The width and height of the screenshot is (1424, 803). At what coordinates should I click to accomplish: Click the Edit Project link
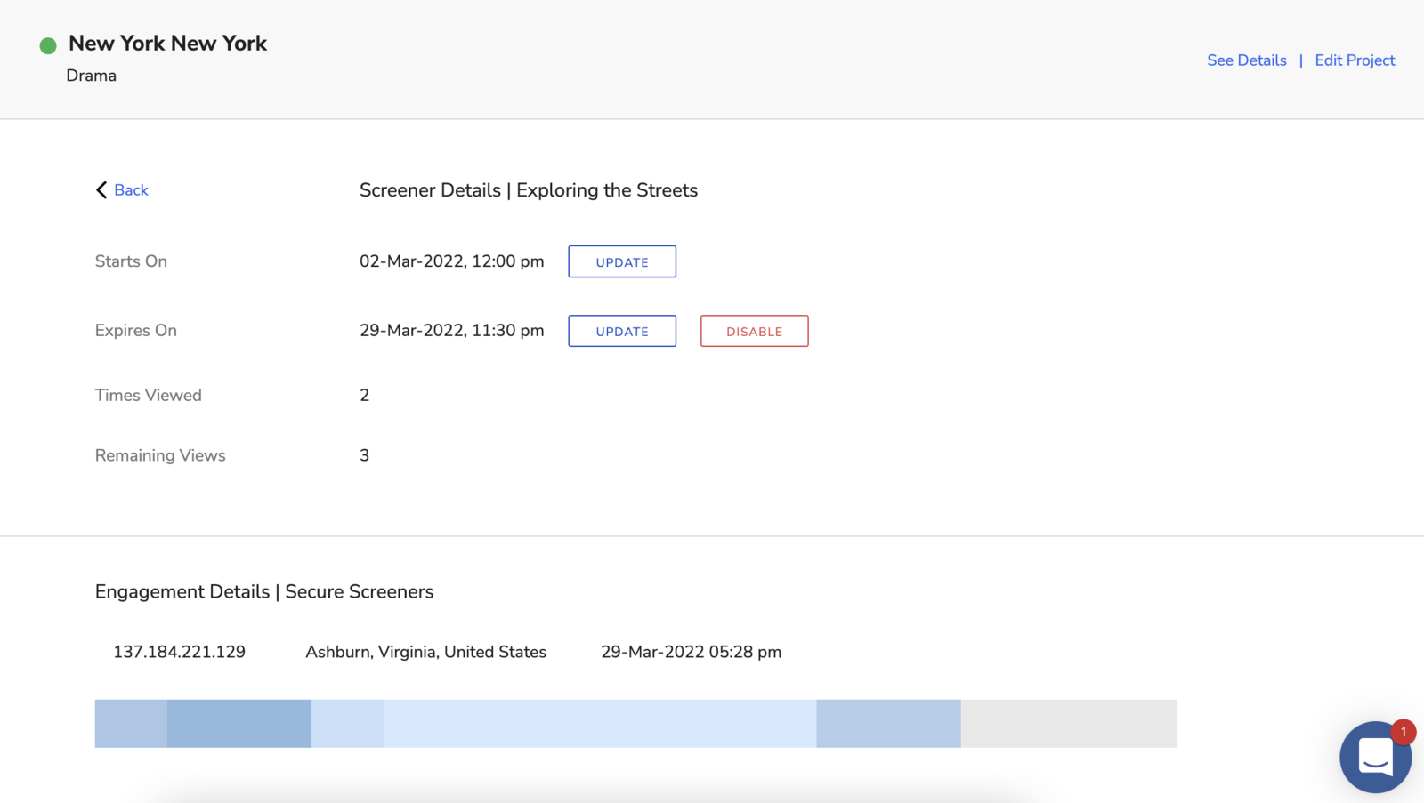(x=1355, y=60)
